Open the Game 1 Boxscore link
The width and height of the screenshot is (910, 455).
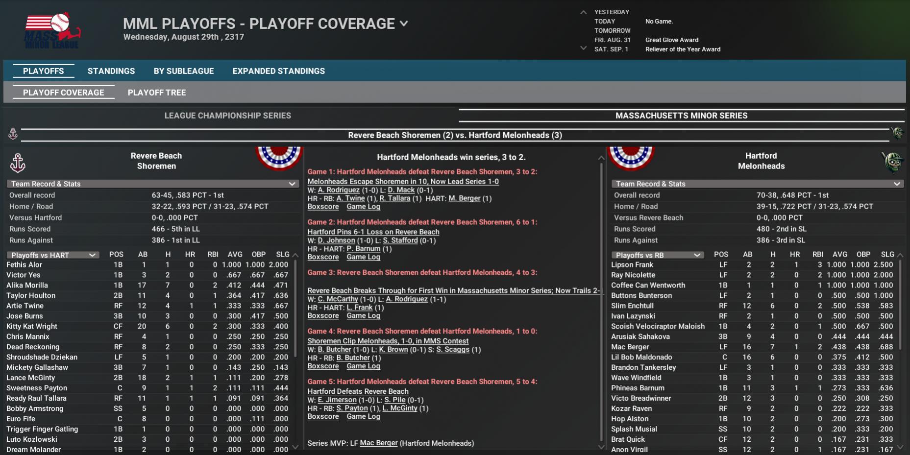(323, 207)
